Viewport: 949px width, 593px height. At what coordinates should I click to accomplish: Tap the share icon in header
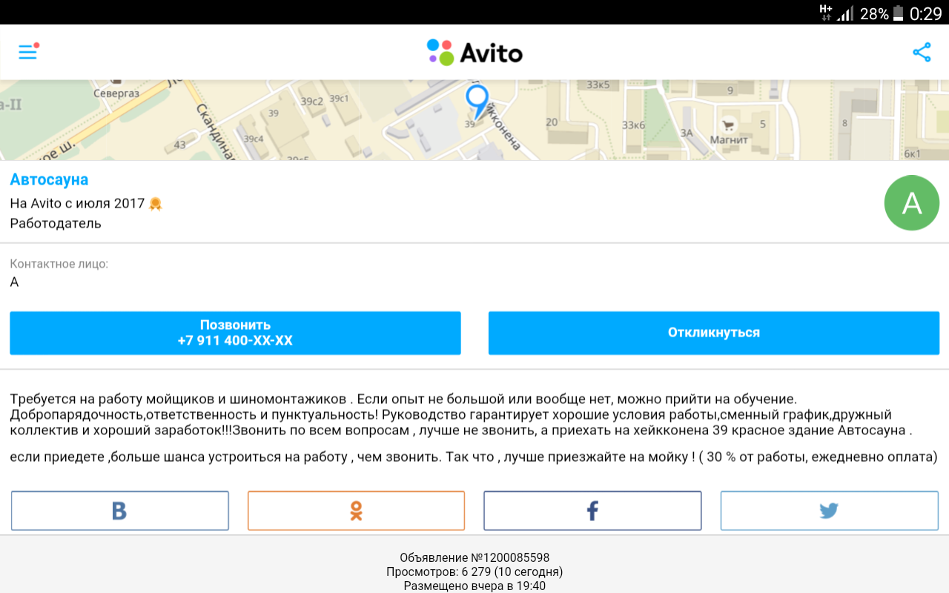point(922,52)
